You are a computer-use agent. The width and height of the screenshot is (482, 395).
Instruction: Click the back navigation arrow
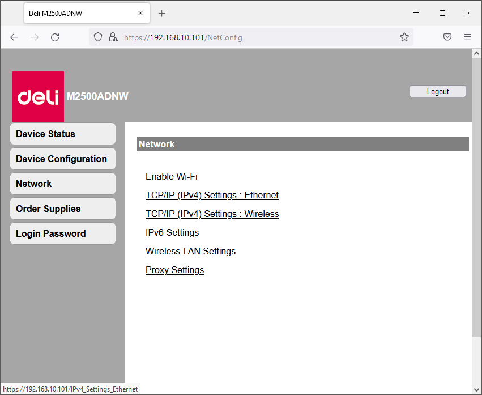(x=14, y=37)
